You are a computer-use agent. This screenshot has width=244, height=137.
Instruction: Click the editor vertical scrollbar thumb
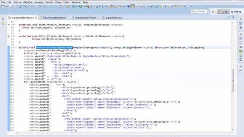(x=233, y=80)
